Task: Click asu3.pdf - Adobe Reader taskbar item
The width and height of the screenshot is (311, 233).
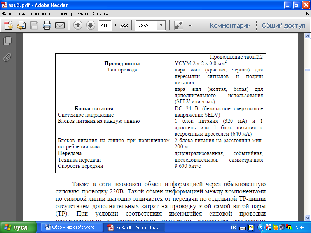Action: point(134,228)
